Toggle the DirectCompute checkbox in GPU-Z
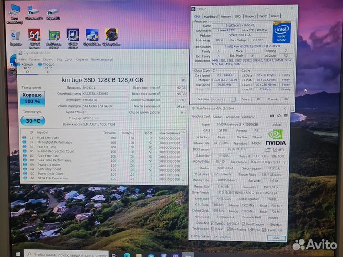The height and width of the screenshot is (257, 343). click(243, 224)
